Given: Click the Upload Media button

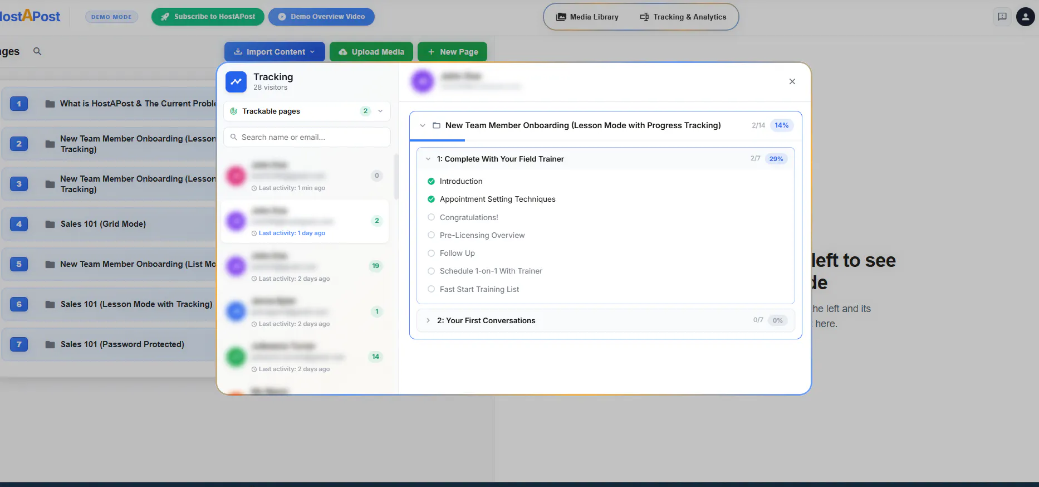Looking at the screenshot, I should (371, 52).
